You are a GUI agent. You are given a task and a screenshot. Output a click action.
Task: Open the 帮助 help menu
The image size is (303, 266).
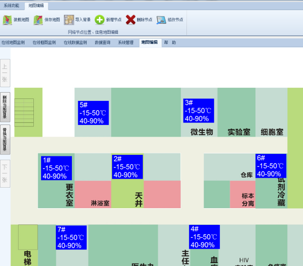tap(170, 43)
